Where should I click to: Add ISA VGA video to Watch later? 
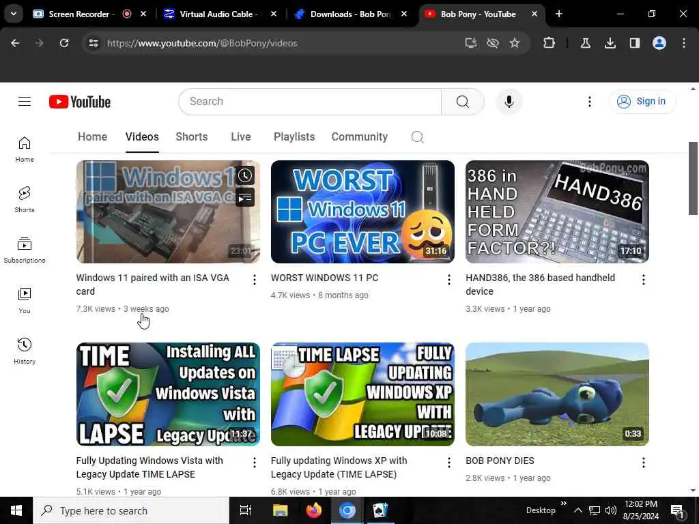[x=245, y=175]
